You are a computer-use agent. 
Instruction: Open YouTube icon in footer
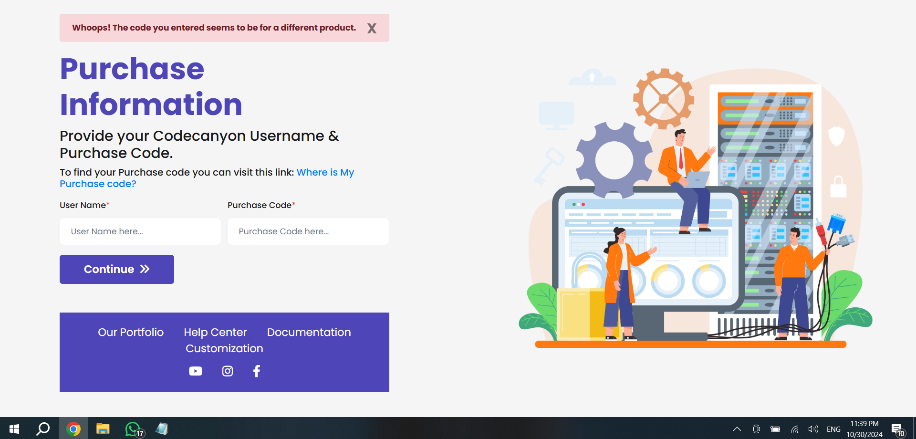196,371
